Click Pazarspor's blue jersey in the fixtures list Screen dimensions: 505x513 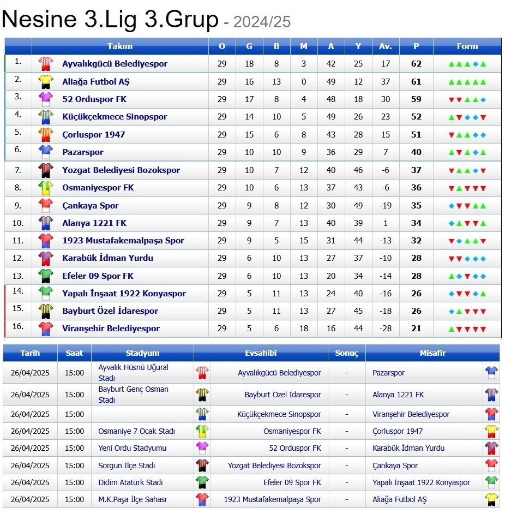(491, 373)
